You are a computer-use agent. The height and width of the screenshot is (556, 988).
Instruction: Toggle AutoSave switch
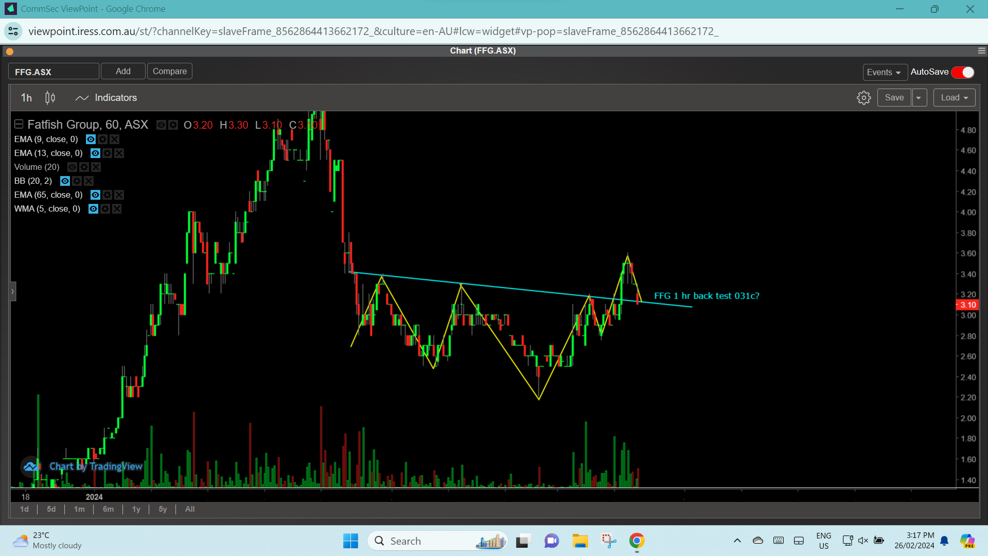(x=963, y=73)
